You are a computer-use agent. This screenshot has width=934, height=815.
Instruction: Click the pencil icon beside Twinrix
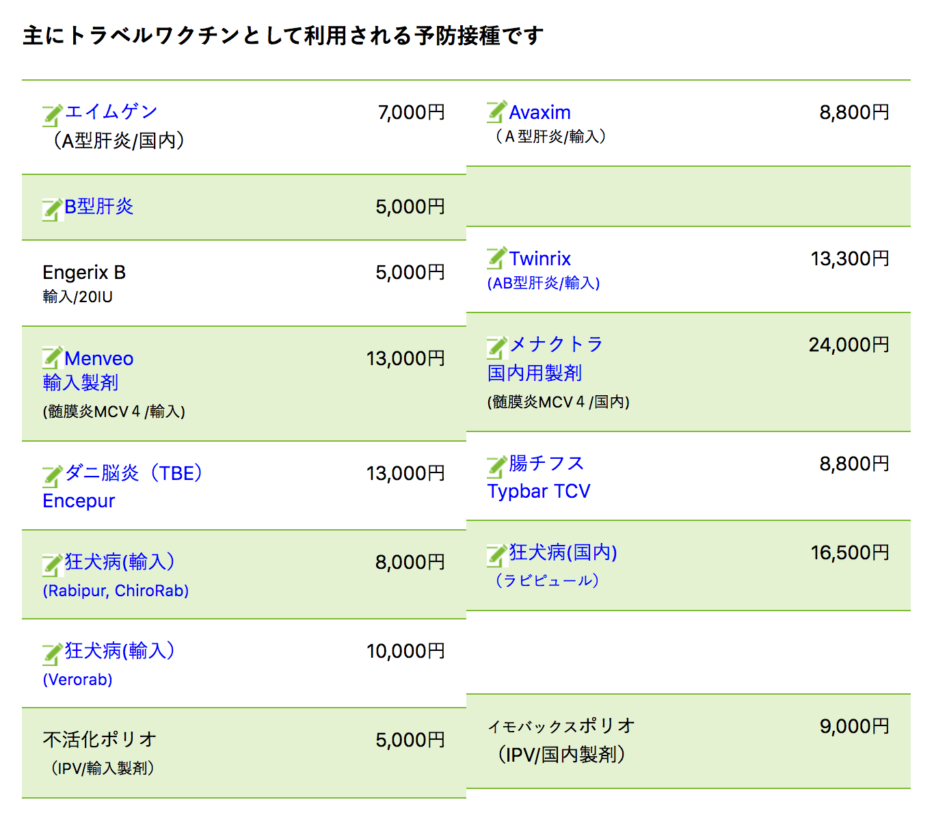pos(498,258)
